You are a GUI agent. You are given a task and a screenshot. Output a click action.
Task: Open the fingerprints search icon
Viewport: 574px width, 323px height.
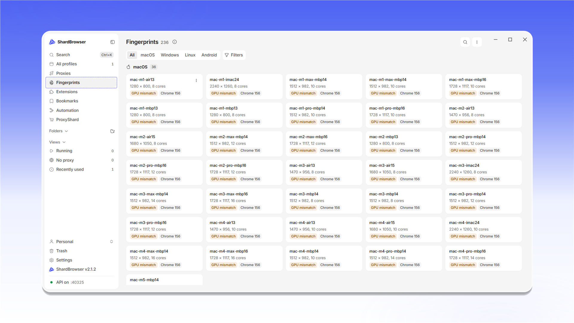(x=465, y=42)
